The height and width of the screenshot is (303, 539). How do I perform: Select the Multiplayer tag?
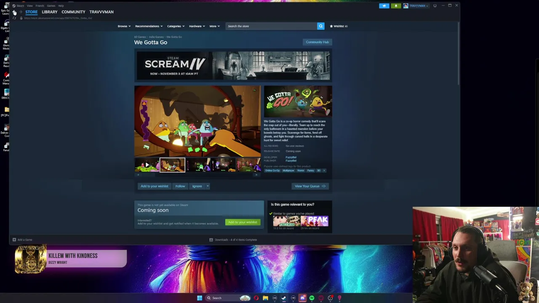288,170
